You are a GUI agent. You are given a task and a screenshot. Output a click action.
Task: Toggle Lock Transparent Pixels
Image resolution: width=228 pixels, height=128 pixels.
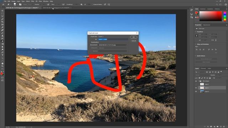pos(199,78)
